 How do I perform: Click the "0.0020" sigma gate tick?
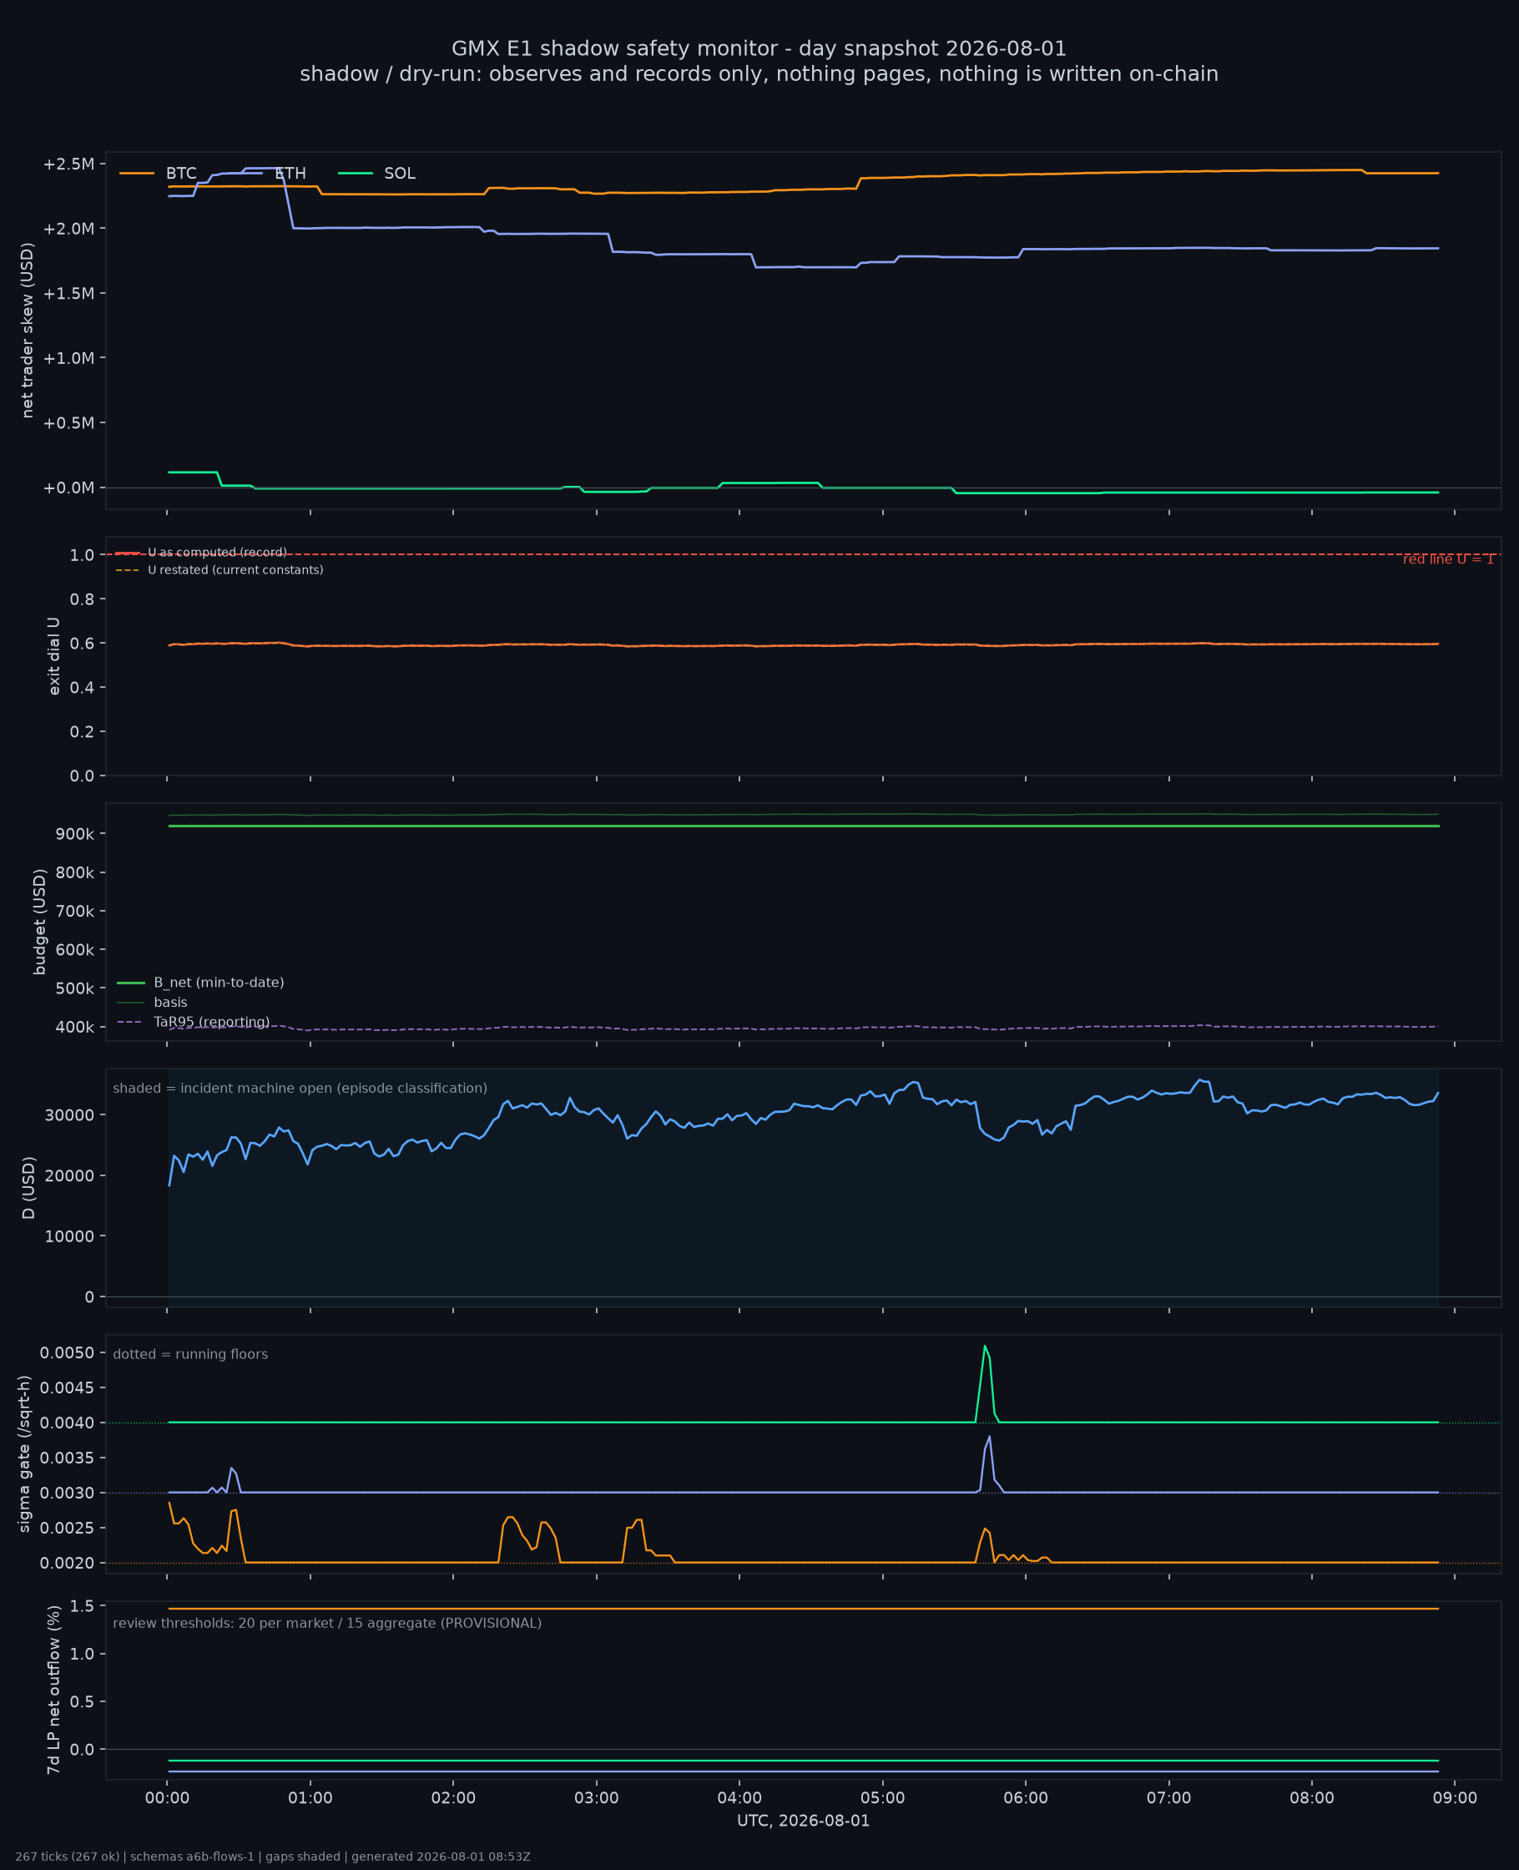67,1564
